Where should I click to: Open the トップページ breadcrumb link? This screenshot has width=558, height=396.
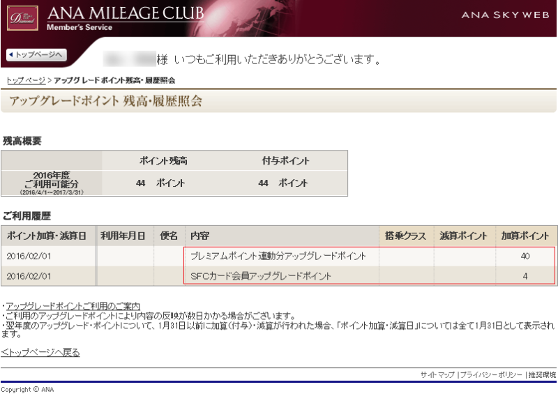coord(26,80)
